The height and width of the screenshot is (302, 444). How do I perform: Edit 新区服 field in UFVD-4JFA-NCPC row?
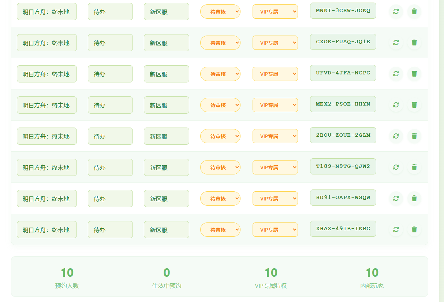click(x=167, y=74)
